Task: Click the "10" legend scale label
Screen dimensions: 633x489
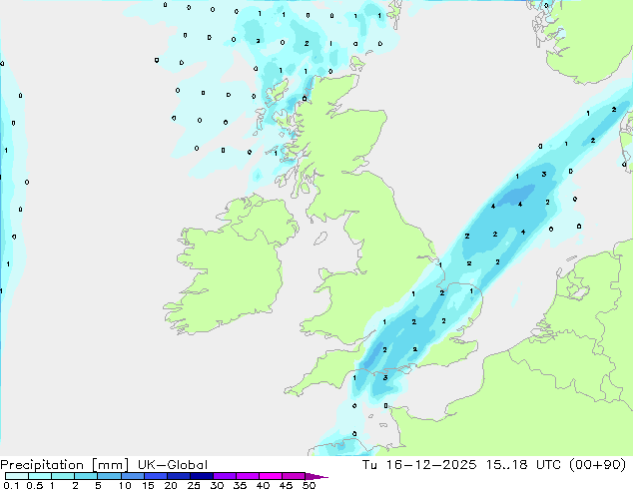Action: 125,485
